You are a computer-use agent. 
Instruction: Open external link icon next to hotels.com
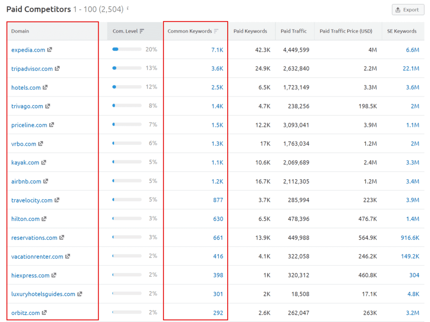click(45, 87)
